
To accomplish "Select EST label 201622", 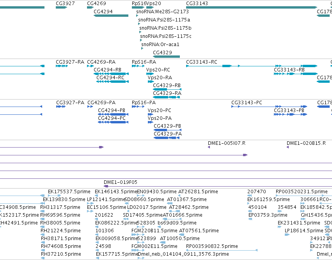I will pos(104,215).
